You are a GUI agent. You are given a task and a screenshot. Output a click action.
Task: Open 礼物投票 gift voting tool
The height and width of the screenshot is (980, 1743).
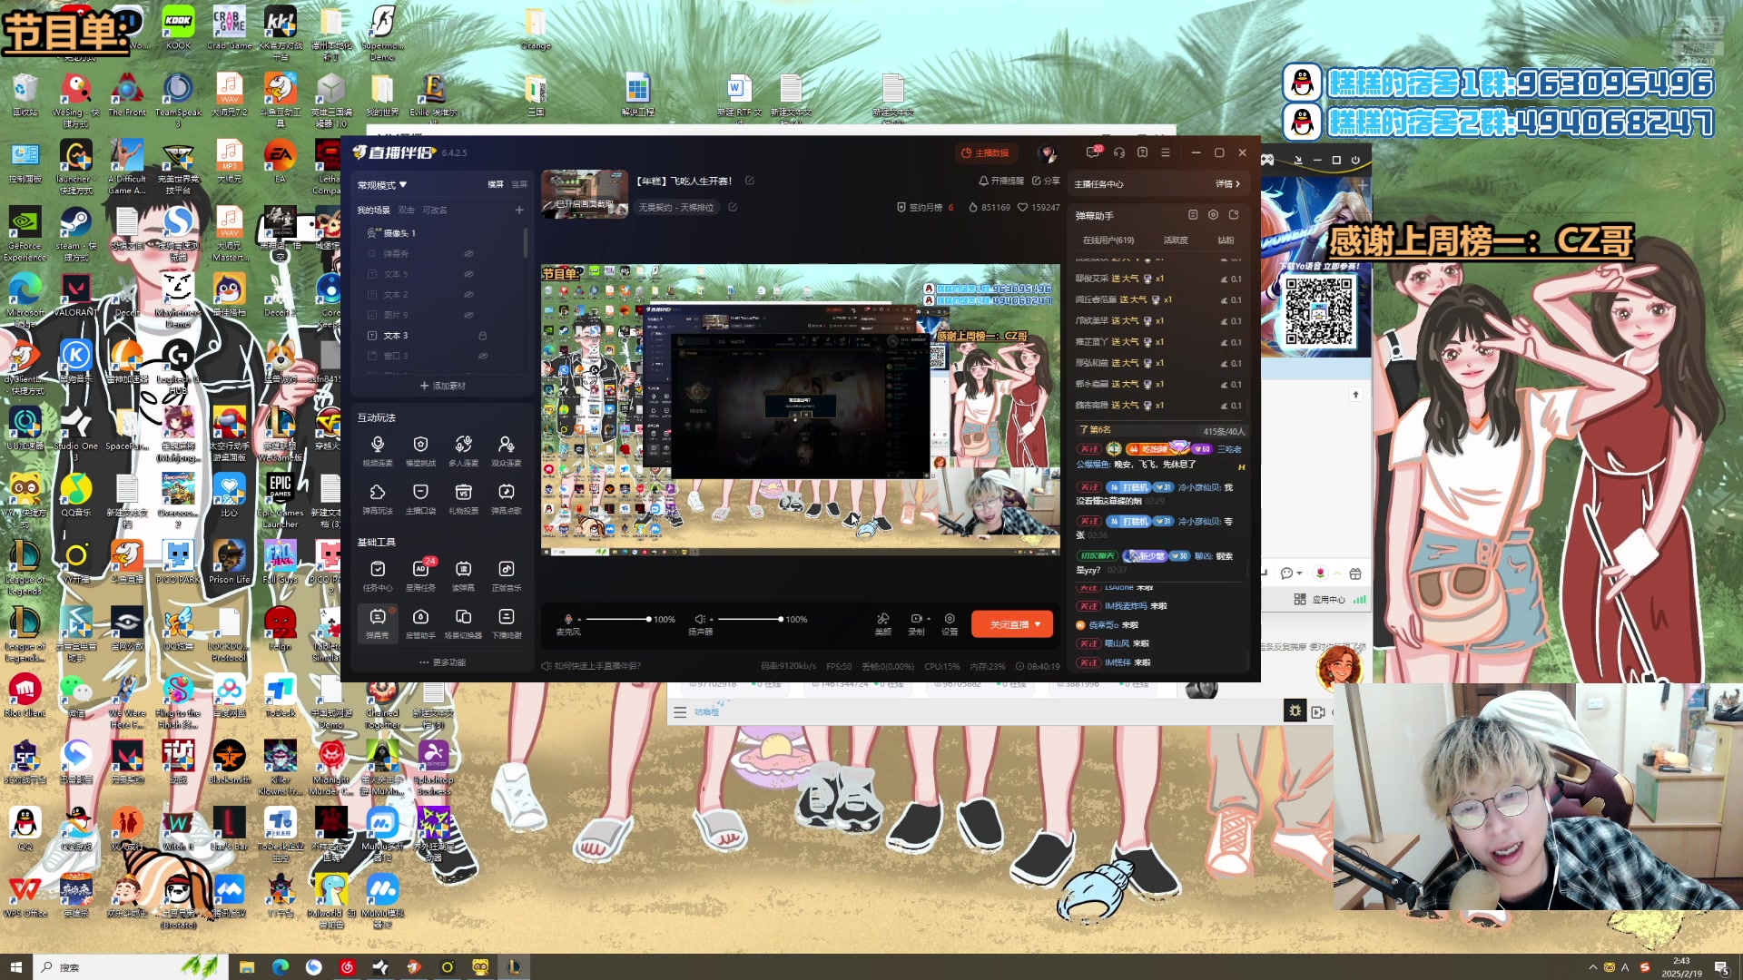[x=463, y=498]
